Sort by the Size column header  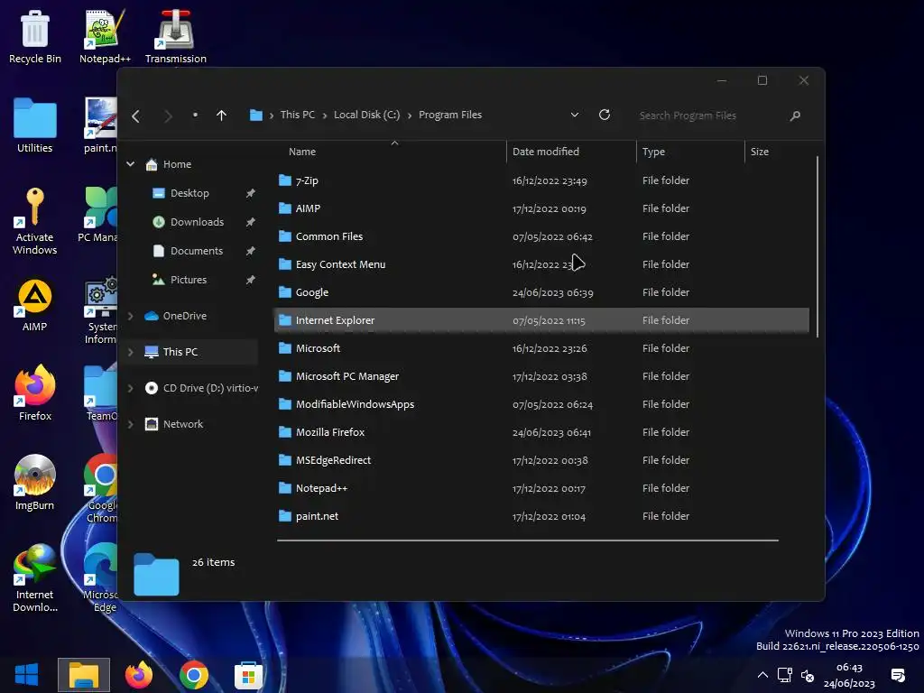[760, 152]
